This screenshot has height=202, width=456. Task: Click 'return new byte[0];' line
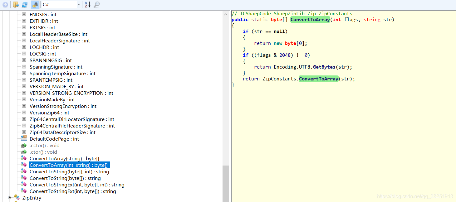coord(281,43)
